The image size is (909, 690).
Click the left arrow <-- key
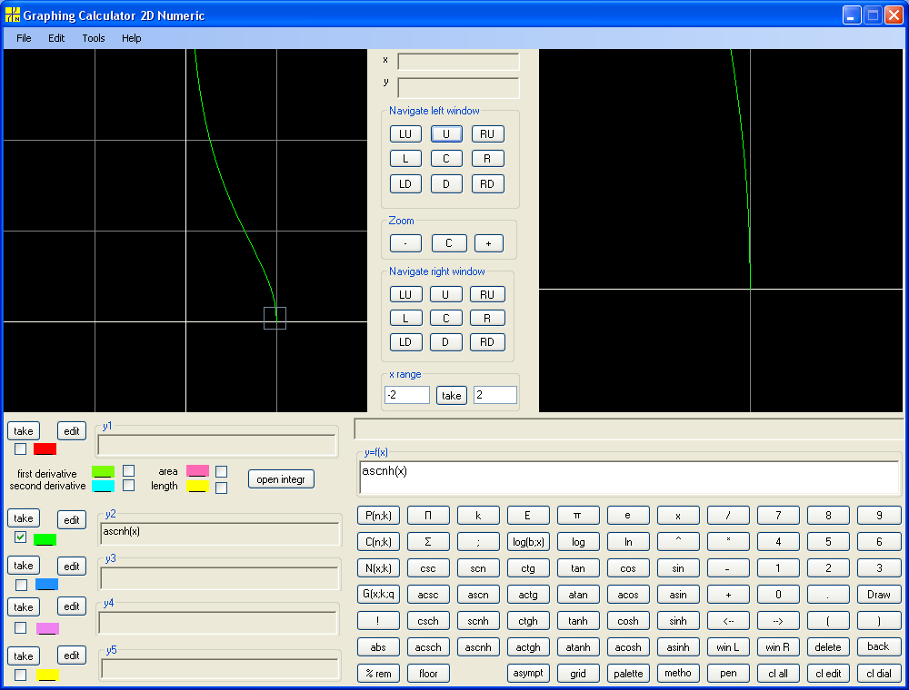tap(728, 621)
